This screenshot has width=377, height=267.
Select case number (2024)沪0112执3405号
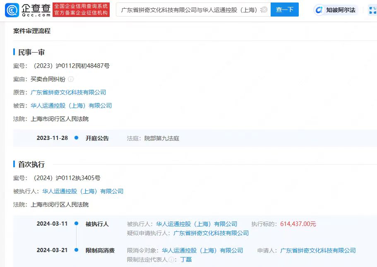[66, 178]
